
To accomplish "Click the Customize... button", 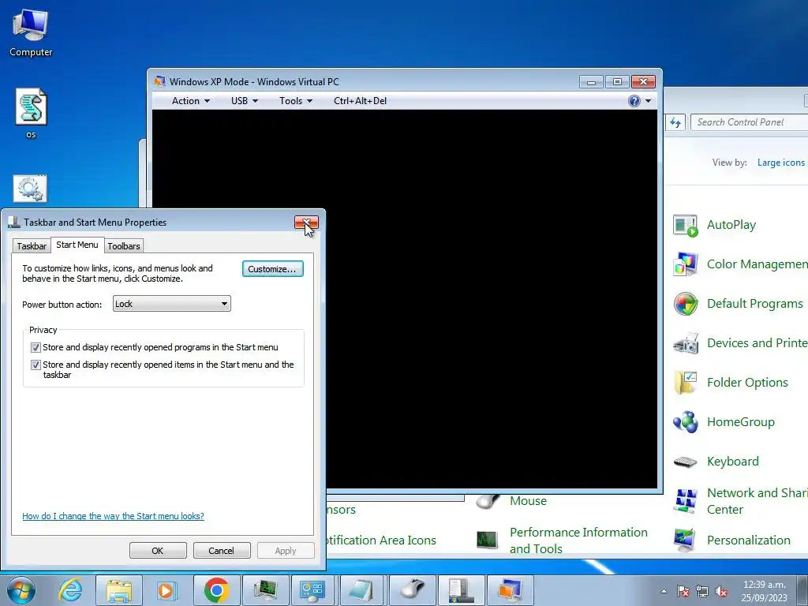I will click(x=272, y=269).
